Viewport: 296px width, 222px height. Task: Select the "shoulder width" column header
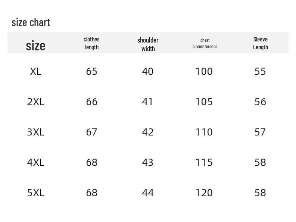coord(148,44)
